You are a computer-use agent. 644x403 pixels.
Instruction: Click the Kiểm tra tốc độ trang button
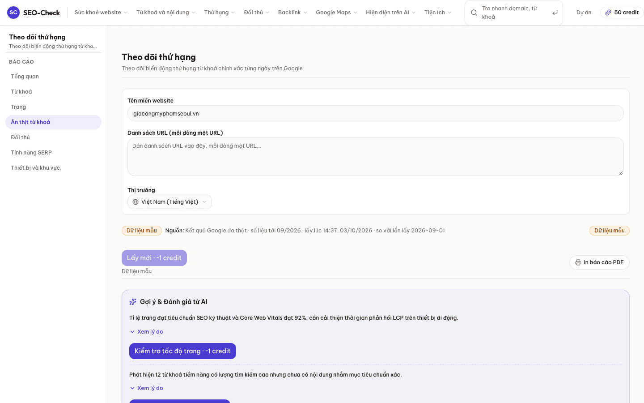[x=182, y=351]
